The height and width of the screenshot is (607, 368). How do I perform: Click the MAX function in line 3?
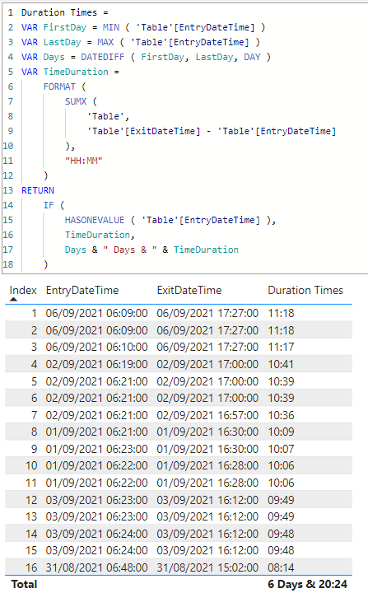105,42
